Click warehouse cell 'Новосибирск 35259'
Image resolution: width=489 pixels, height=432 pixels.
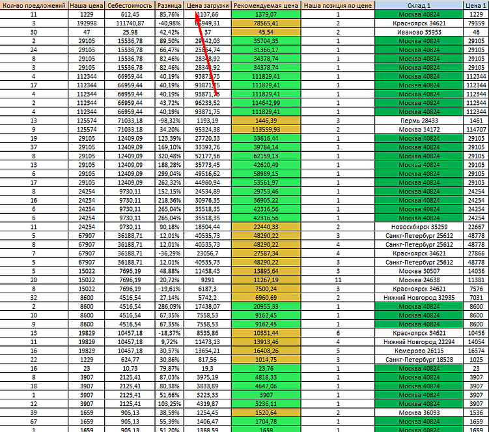click(x=419, y=227)
